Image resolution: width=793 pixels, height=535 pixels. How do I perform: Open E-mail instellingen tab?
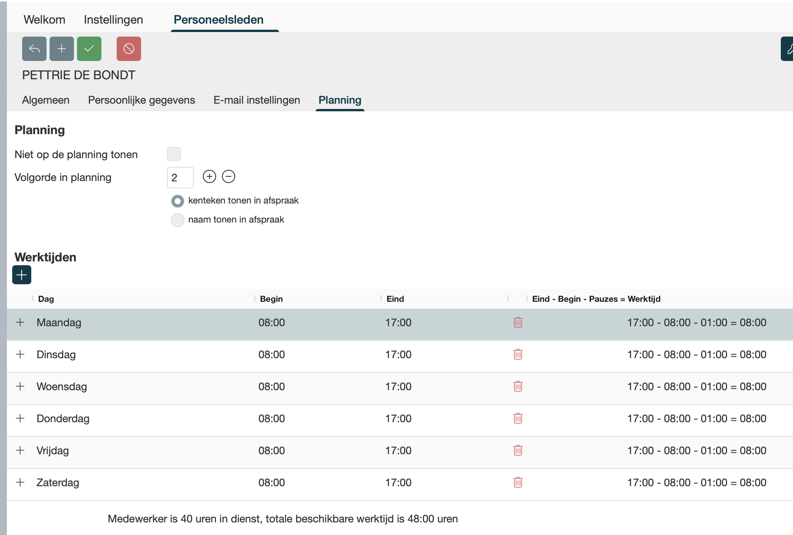pyautogui.click(x=257, y=100)
